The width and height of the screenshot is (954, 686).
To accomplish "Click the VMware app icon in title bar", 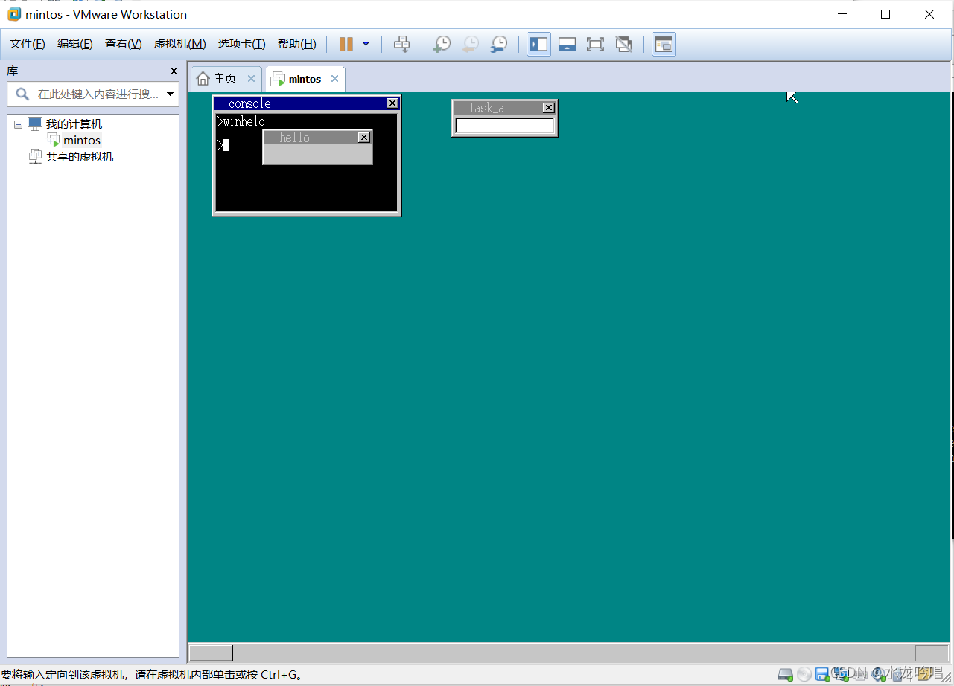I will [14, 14].
